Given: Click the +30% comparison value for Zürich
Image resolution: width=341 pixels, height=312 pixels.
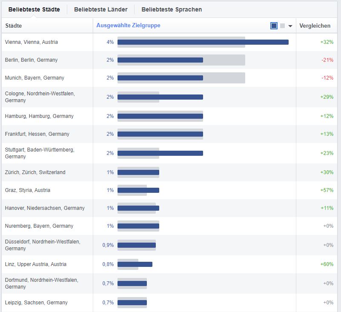Looking at the screenshot, I should pyautogui.click(x=327, y=172).
